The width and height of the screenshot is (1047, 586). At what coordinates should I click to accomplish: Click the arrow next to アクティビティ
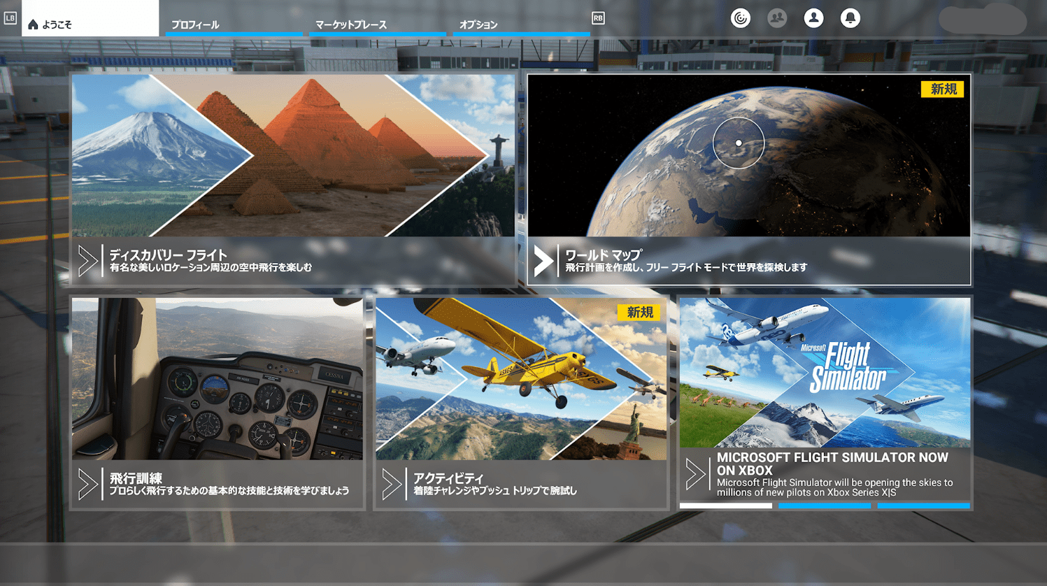pos(392,484)
